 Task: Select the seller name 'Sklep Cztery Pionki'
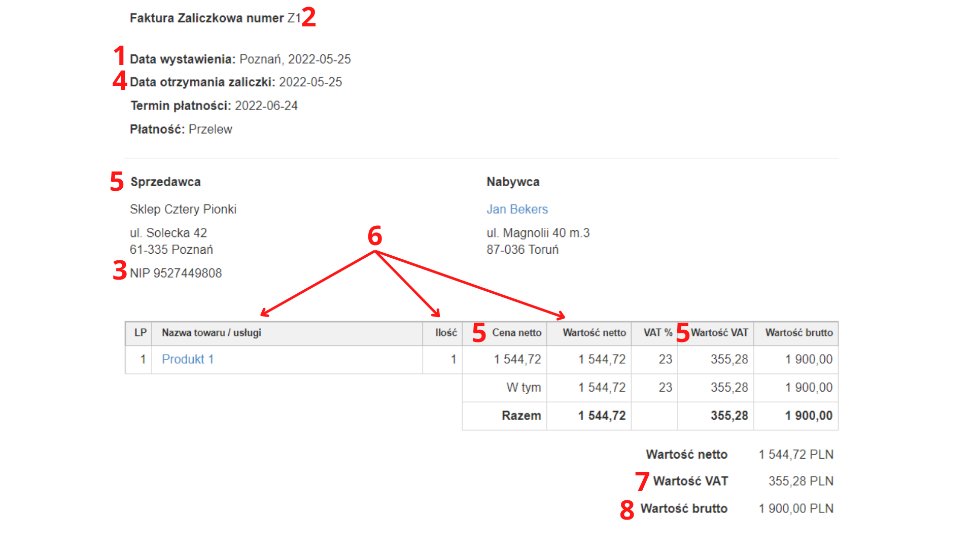click(x=183, y=209)
